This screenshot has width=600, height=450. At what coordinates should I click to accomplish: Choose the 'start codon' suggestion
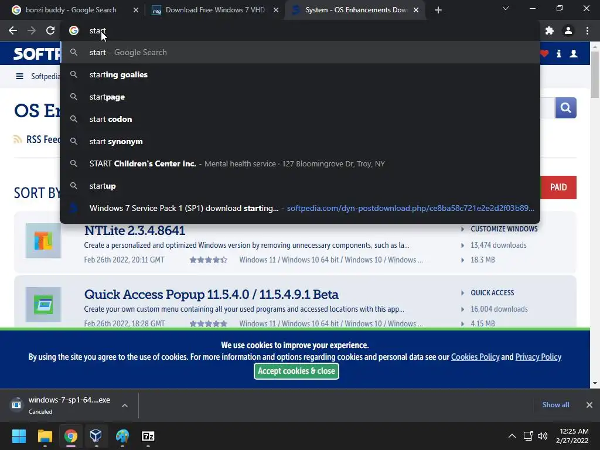300,119
